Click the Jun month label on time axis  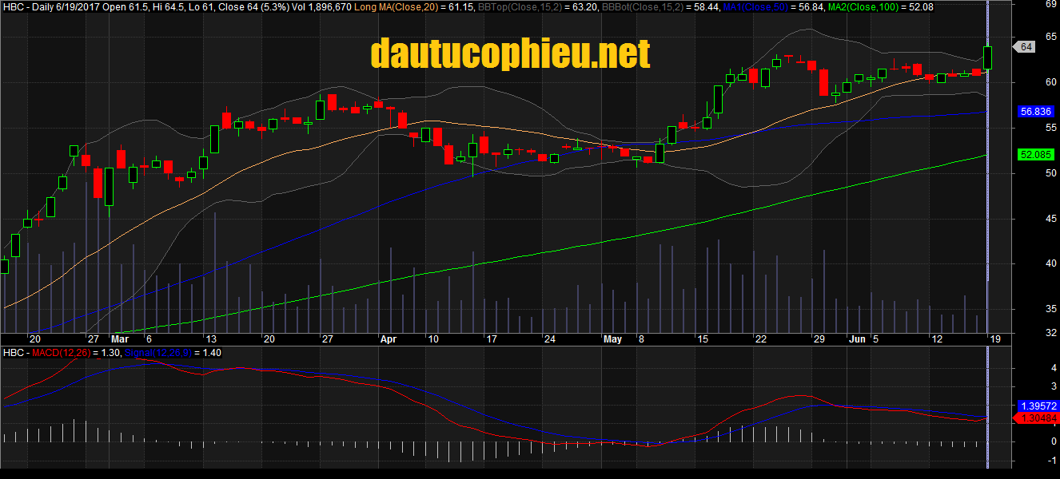point(856,339)
